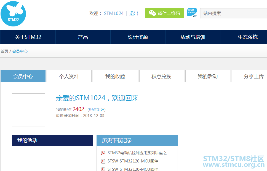Click the 历史下载记录 panel header
The width and height of the screenshot is (267, 171).
(x=137, y=140)
